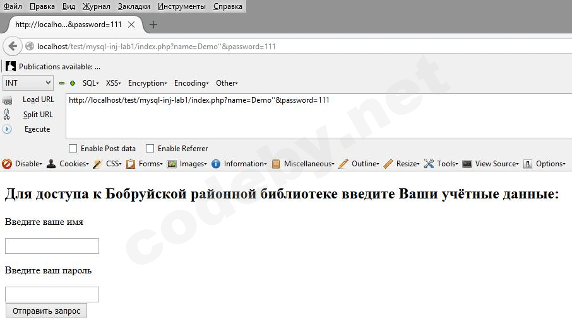This screenshot has width=572, height=332.
Task: Click the Split URL button label
Action: tap(38, 114)
